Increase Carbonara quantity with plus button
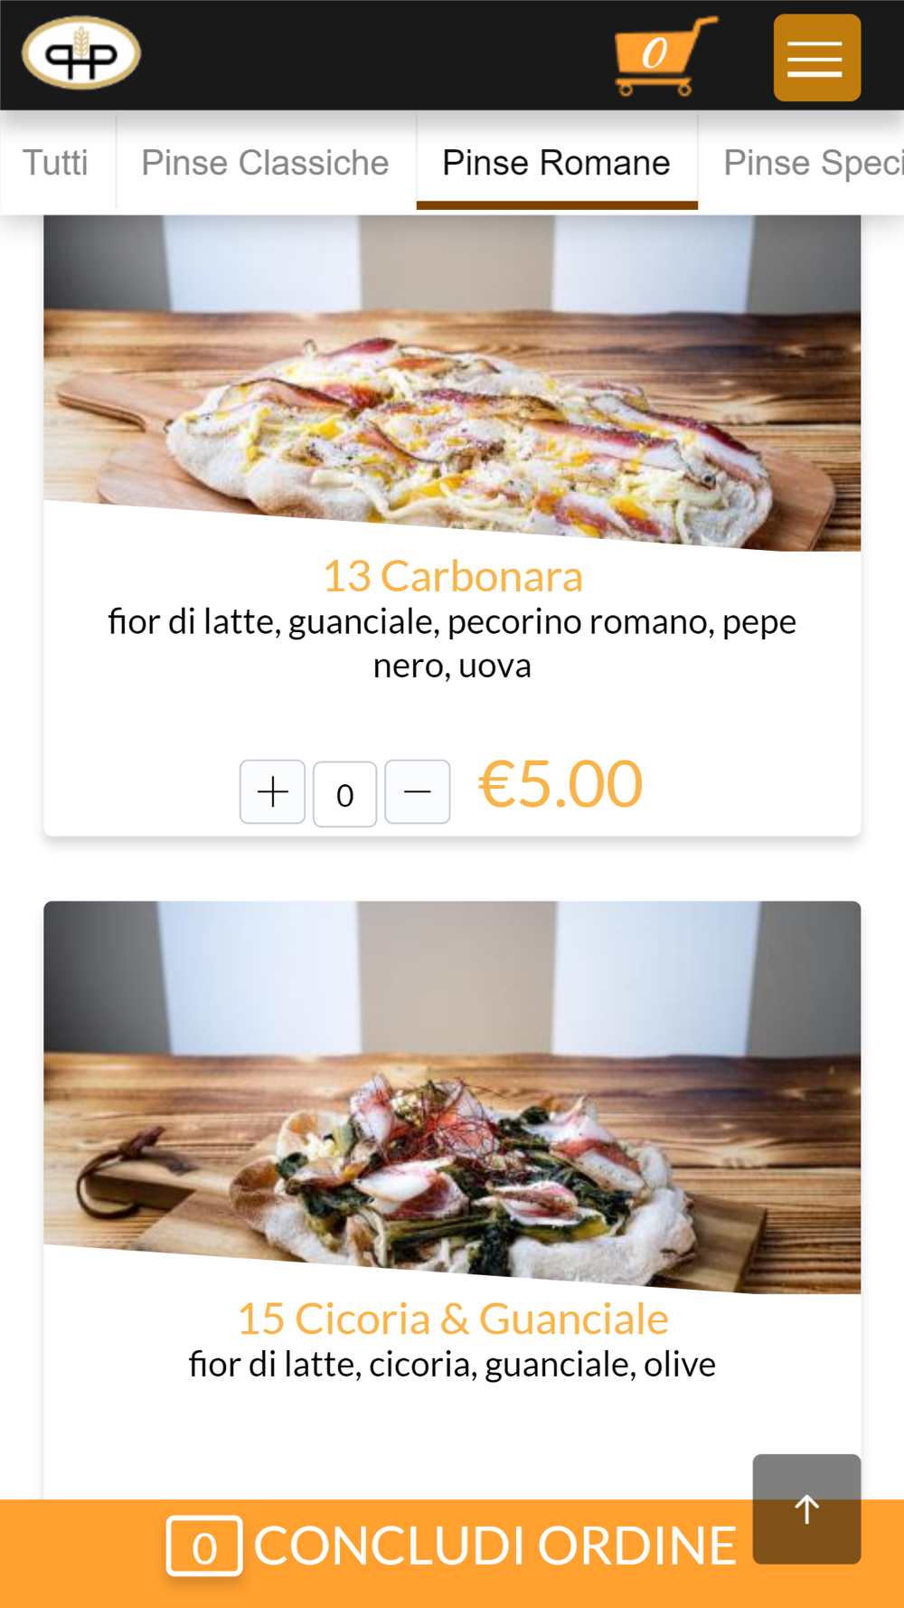The height and width of the screenshot is (1608, 904). point(272,792)
